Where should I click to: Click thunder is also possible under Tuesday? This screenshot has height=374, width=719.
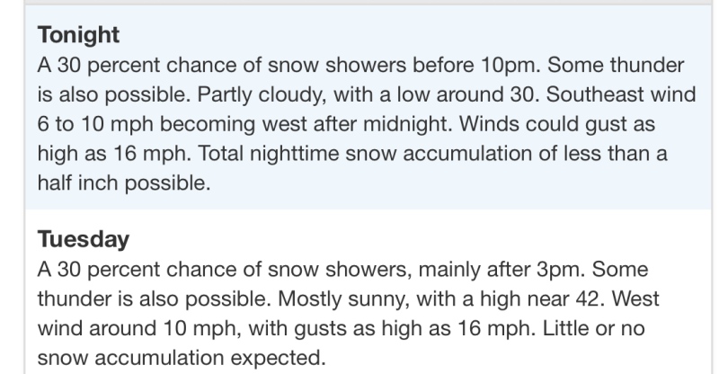(x=153, y=299)
